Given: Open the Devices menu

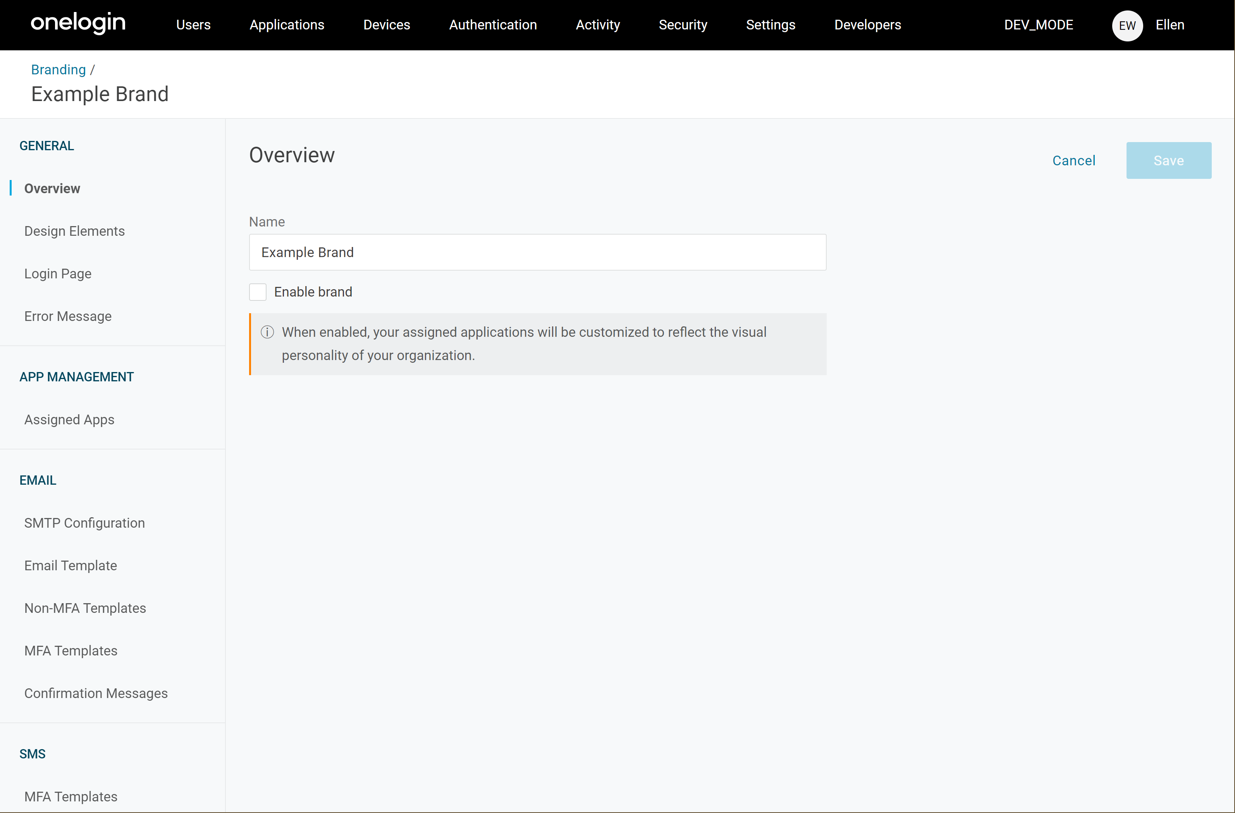Looking at the screenshot, I should coord(386,25).
